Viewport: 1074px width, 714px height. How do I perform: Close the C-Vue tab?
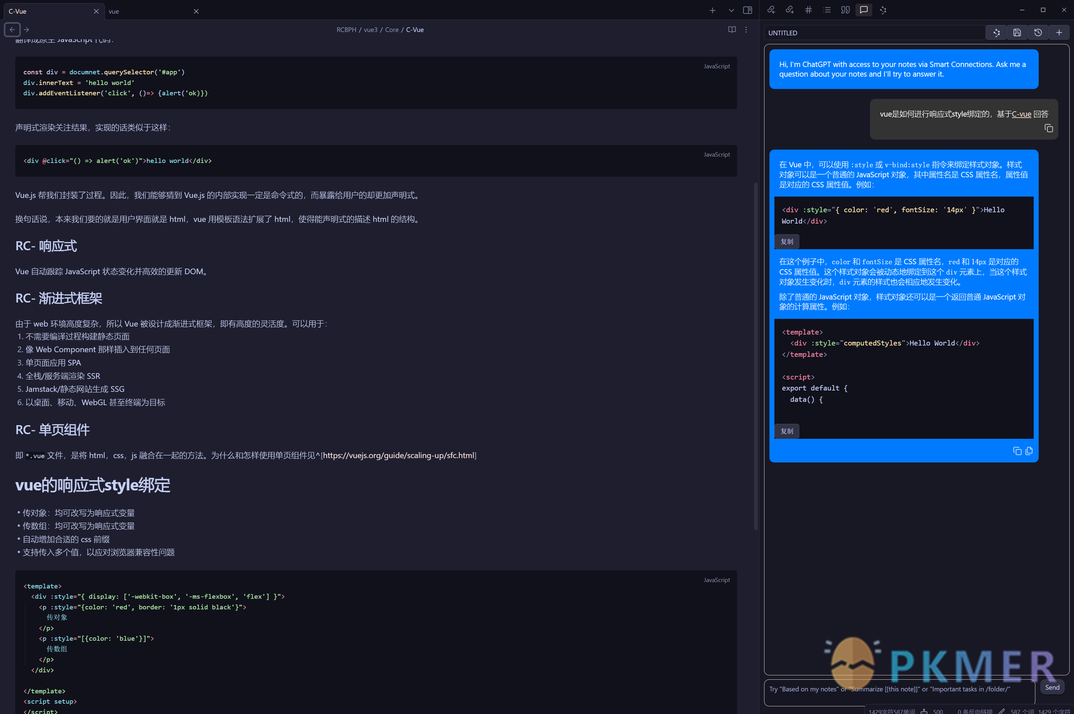coord(96,11)
